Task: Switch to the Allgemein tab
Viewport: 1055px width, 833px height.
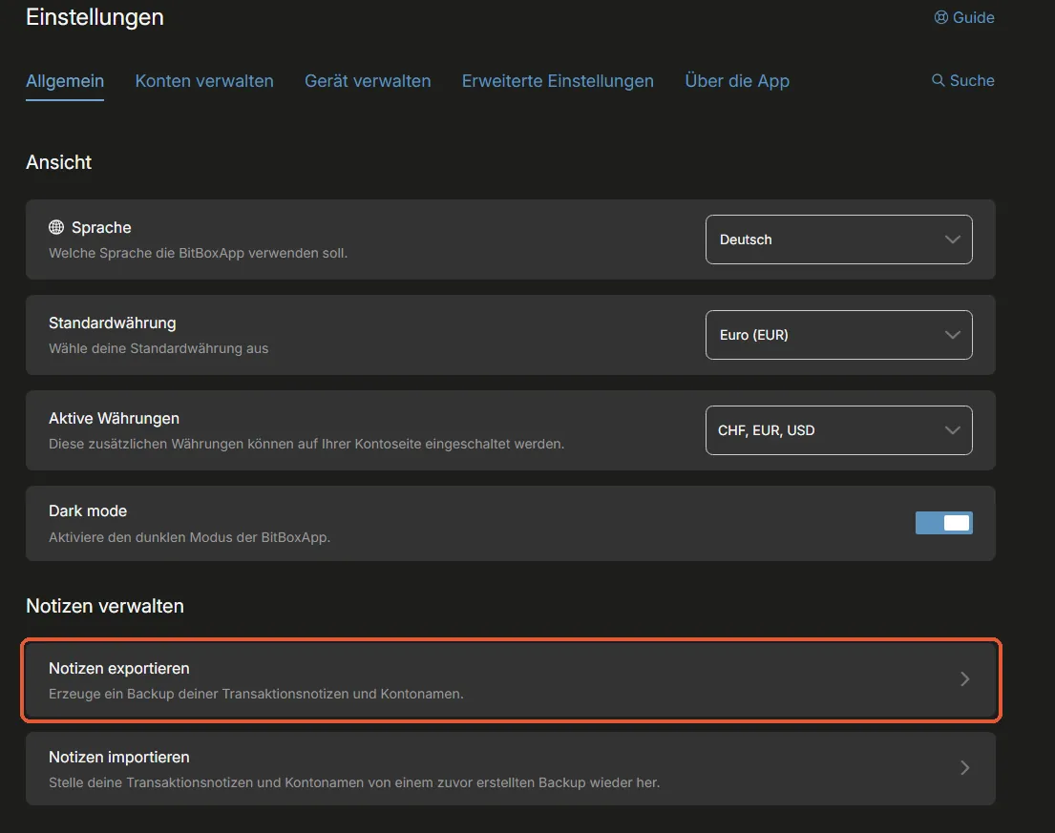Action: (x=65, y=81)
